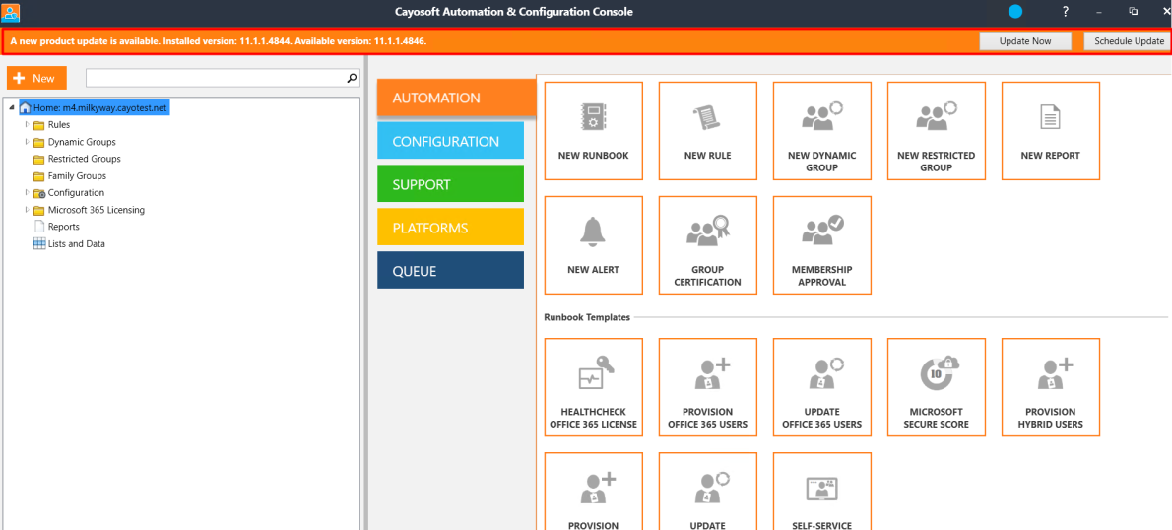Viewport: 1172px width, 530px height.
Task: Switch to the Queue tab
Action: [x=451, y=271]
